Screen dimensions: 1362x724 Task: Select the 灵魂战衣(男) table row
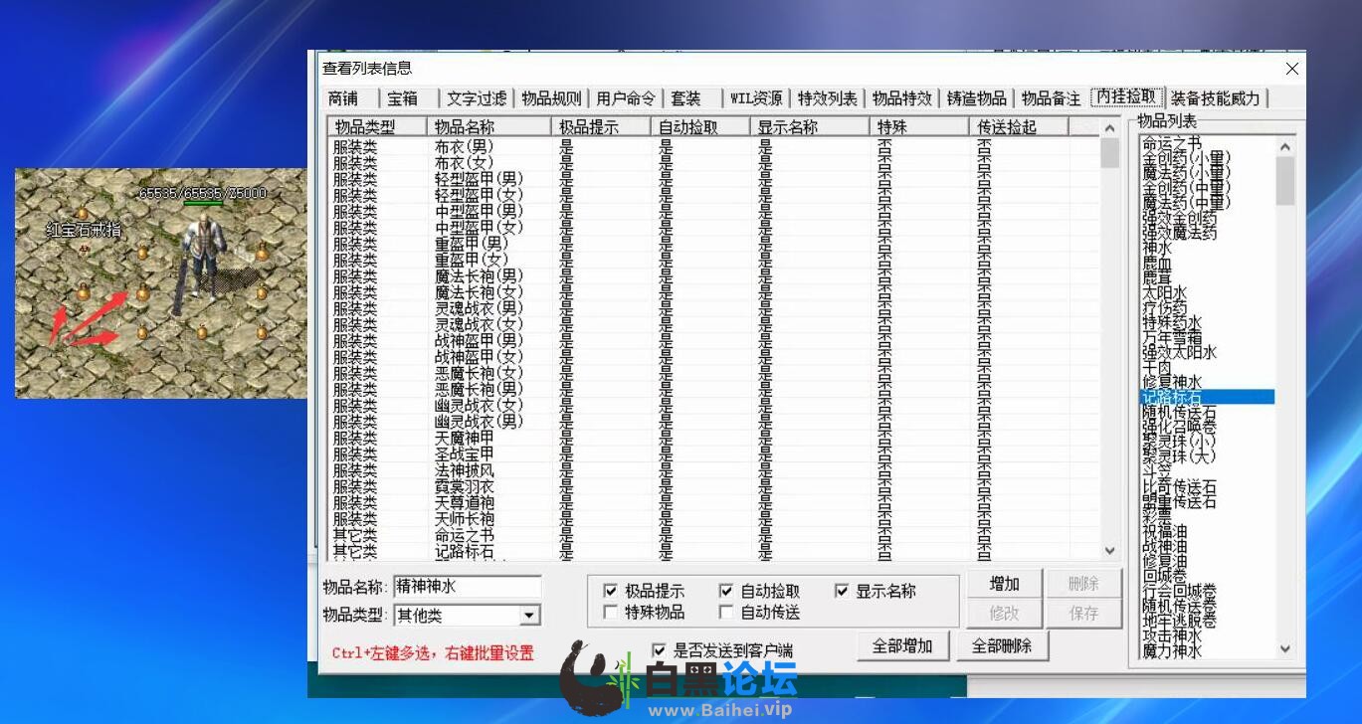(x=713, y=308)
